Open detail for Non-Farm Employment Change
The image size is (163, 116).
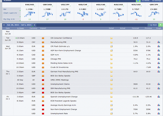[111, 109]
